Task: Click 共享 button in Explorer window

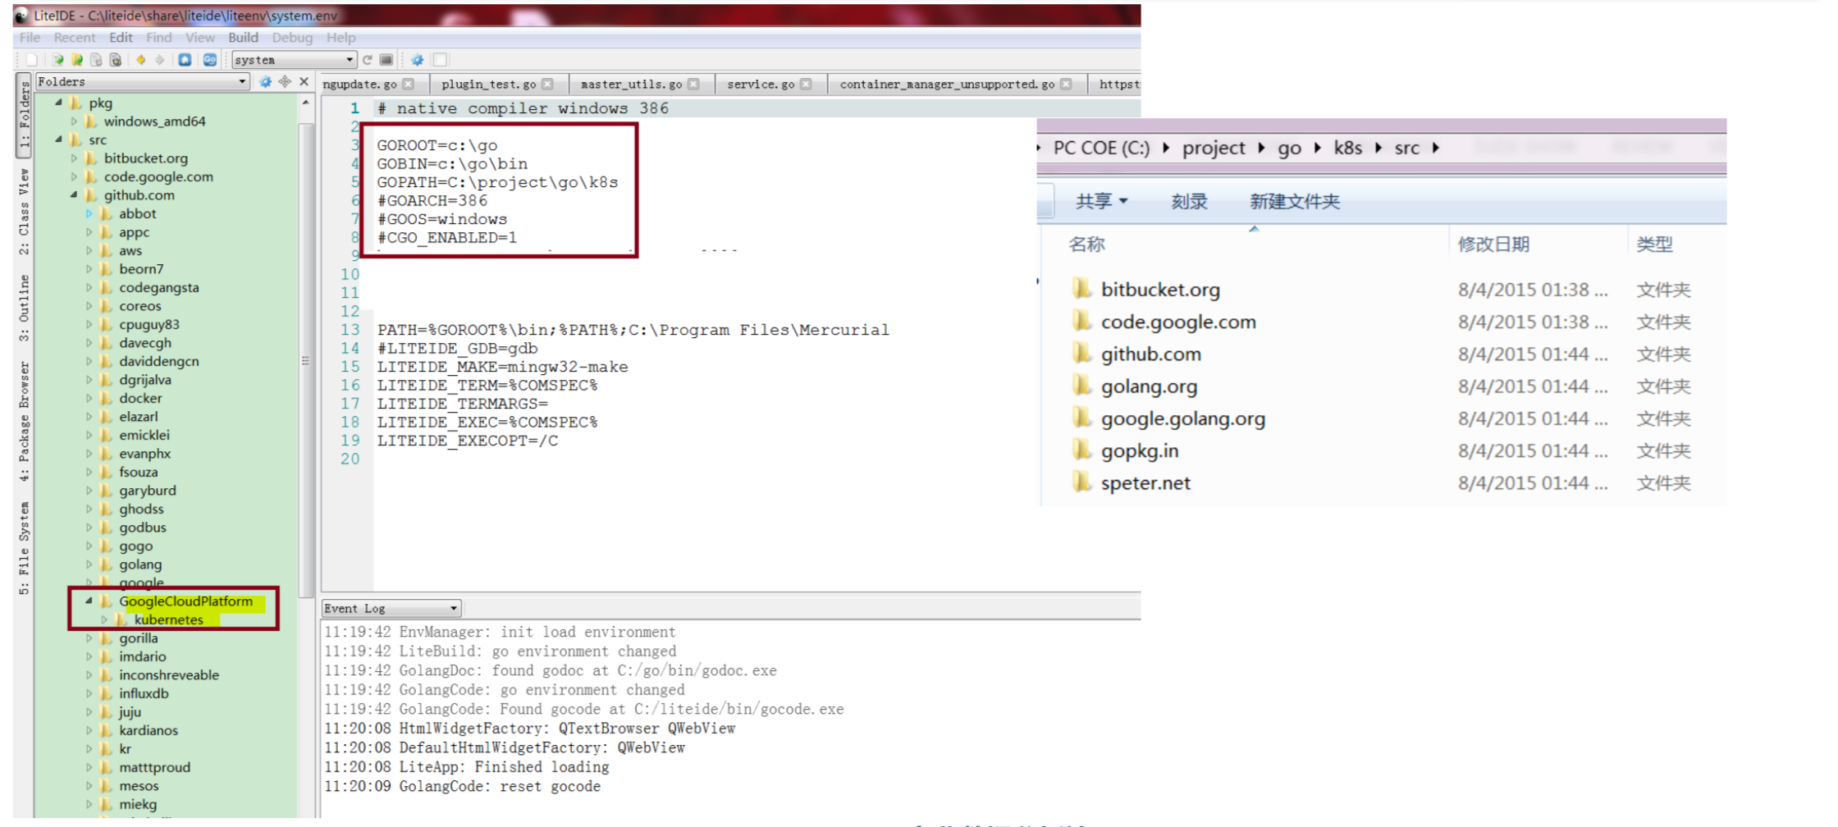Action: click(1101, 201)
